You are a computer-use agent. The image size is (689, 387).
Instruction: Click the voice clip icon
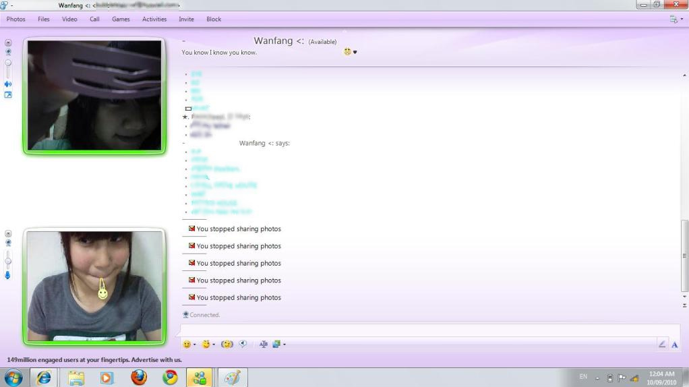(x=243, y=345)
